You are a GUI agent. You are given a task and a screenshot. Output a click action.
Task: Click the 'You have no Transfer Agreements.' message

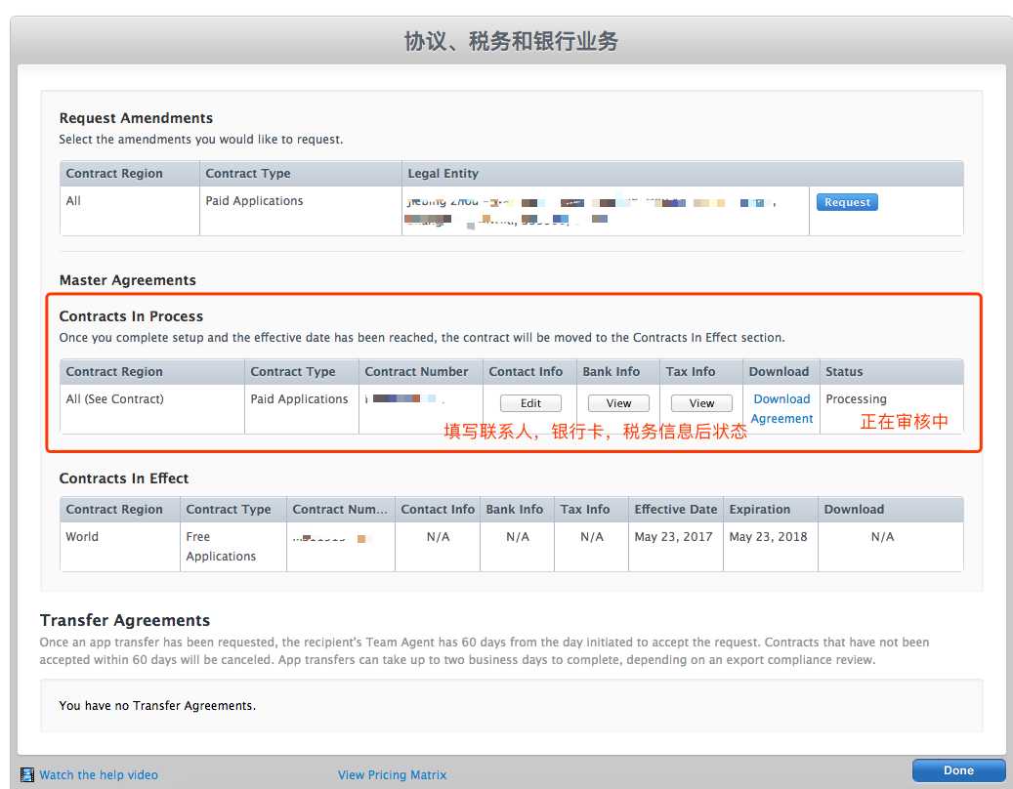[157, 705]
